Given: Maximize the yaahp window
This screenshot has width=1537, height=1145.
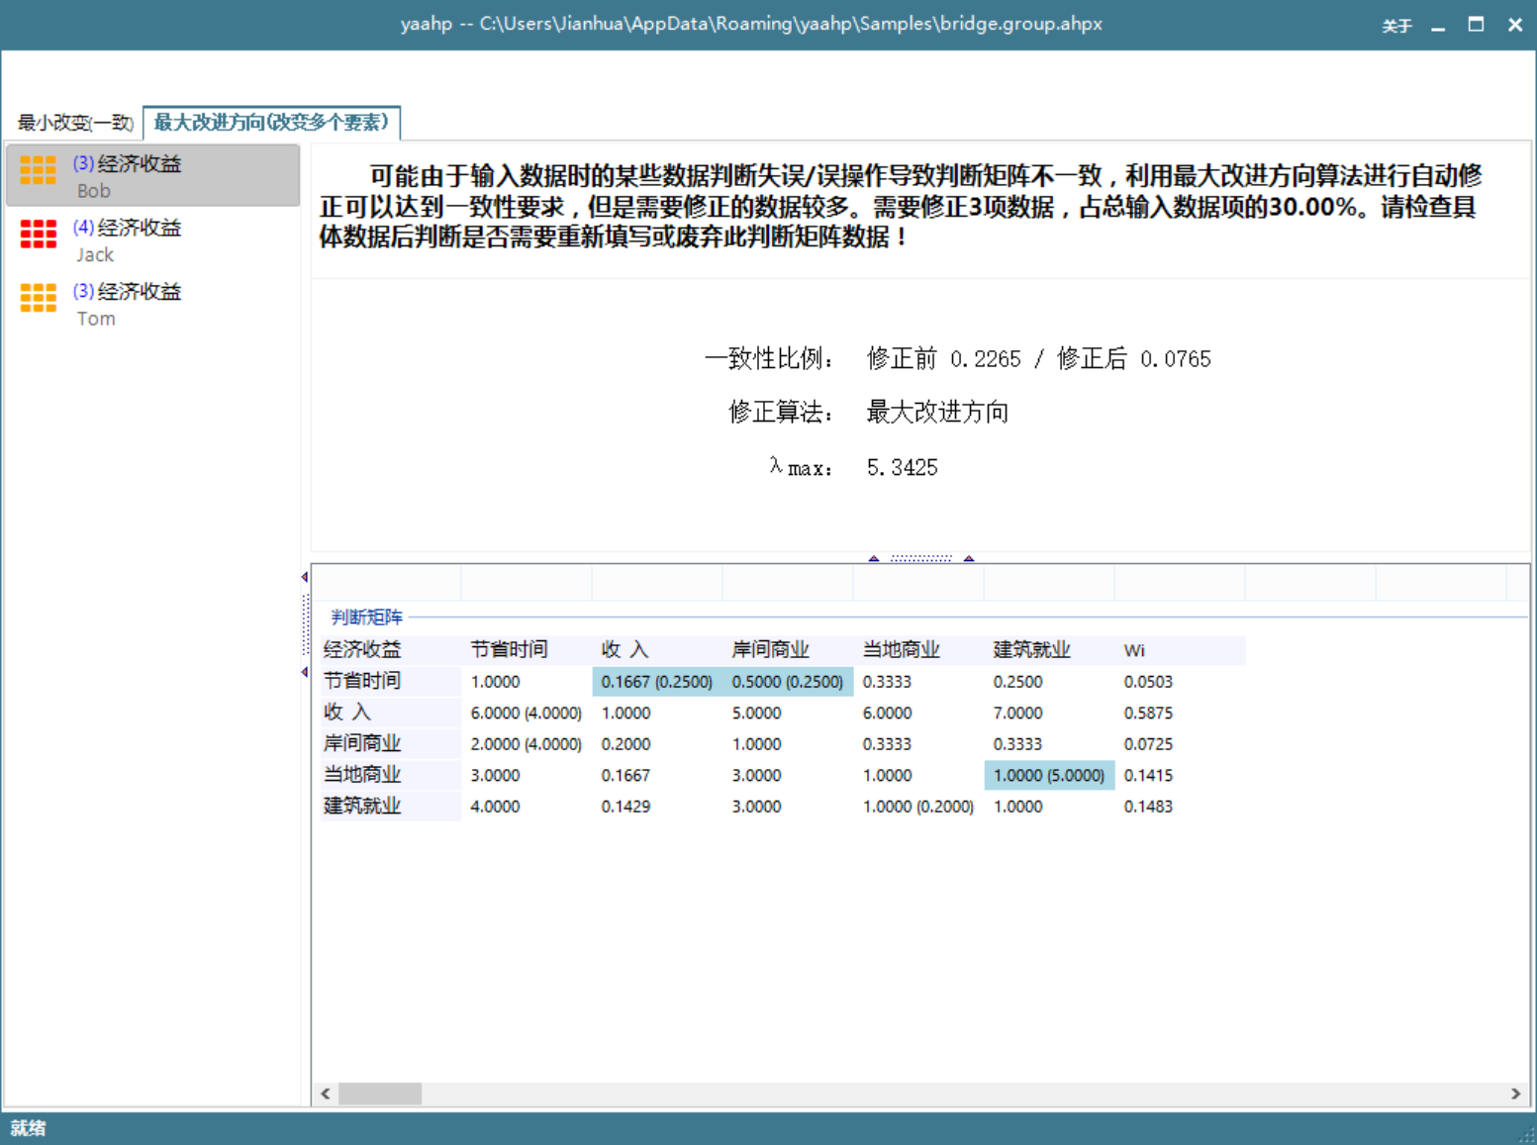Looking at the screenshot, I should click(1476, 25).
